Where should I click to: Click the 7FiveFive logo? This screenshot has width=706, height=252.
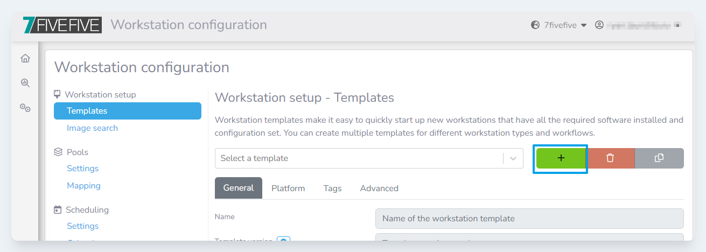pyautogui.click(x=62, y=25)
